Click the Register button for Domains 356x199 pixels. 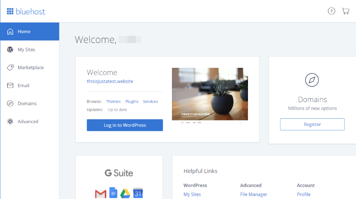click(312, 124)
